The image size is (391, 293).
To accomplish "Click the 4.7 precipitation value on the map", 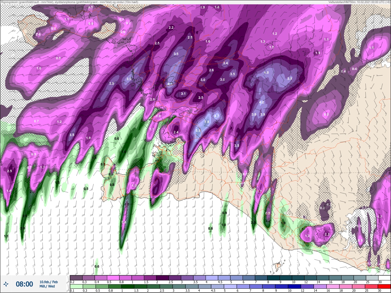I will click(x=217, y=116).
